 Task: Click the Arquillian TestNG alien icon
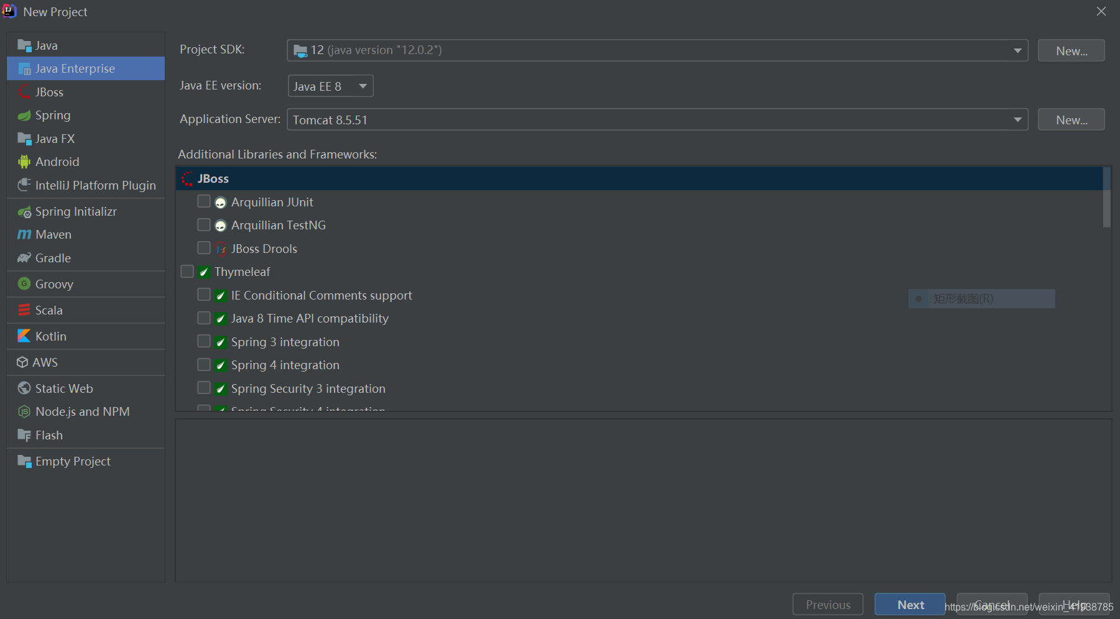[221, 226]
